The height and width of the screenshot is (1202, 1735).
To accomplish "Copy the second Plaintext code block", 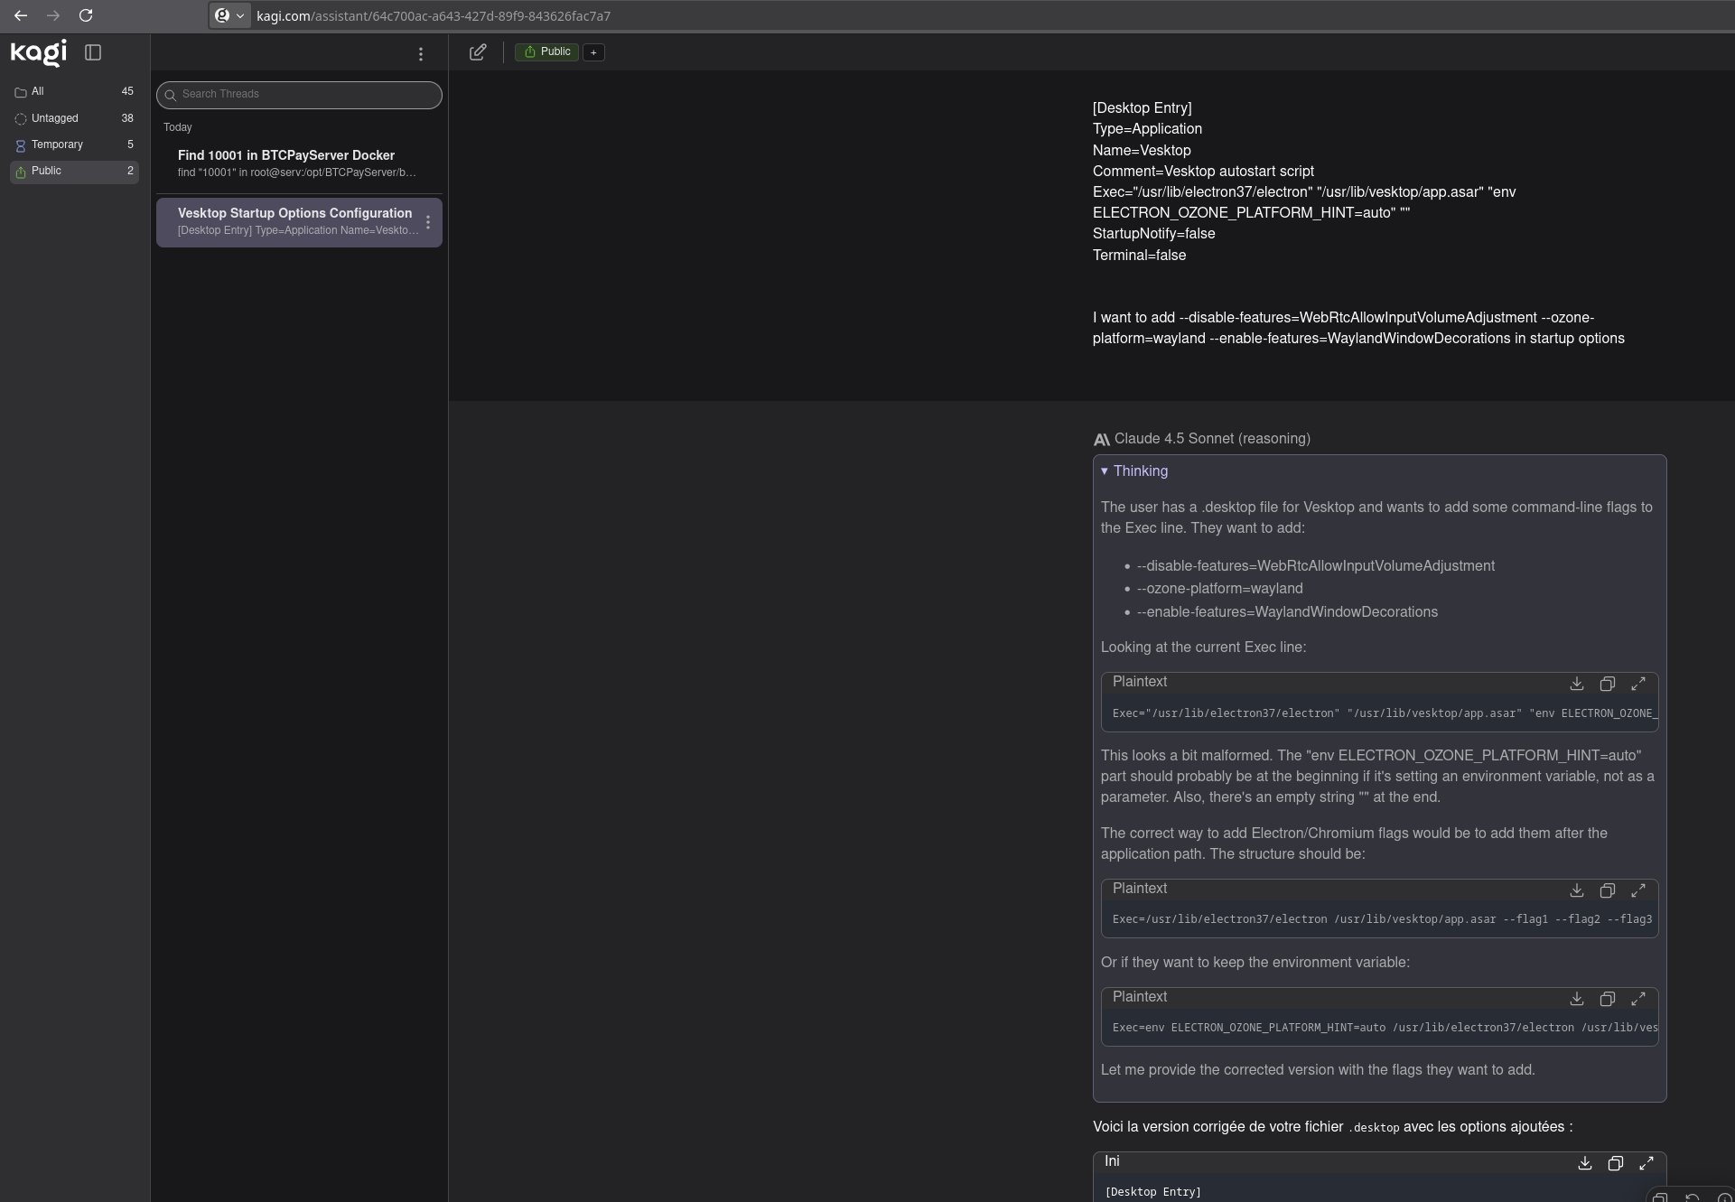I will (1607, 890).
